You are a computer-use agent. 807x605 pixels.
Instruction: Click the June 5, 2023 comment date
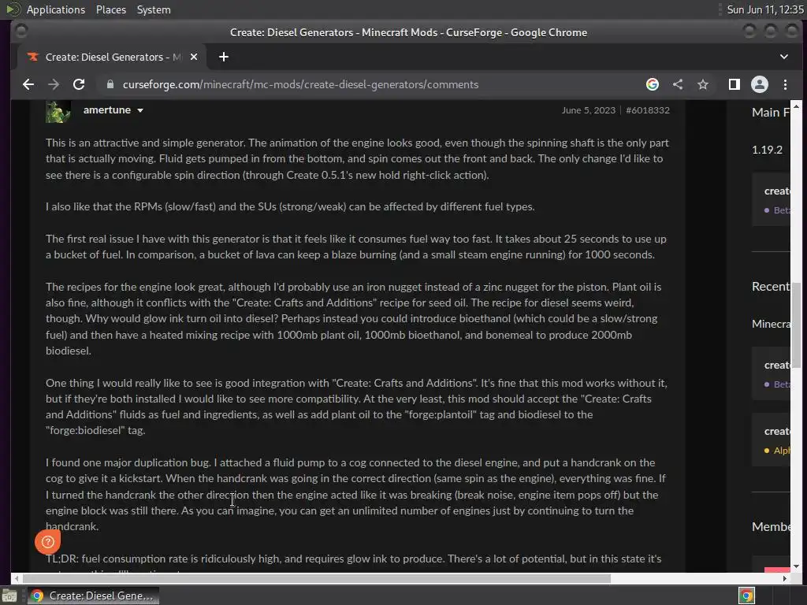588,110
